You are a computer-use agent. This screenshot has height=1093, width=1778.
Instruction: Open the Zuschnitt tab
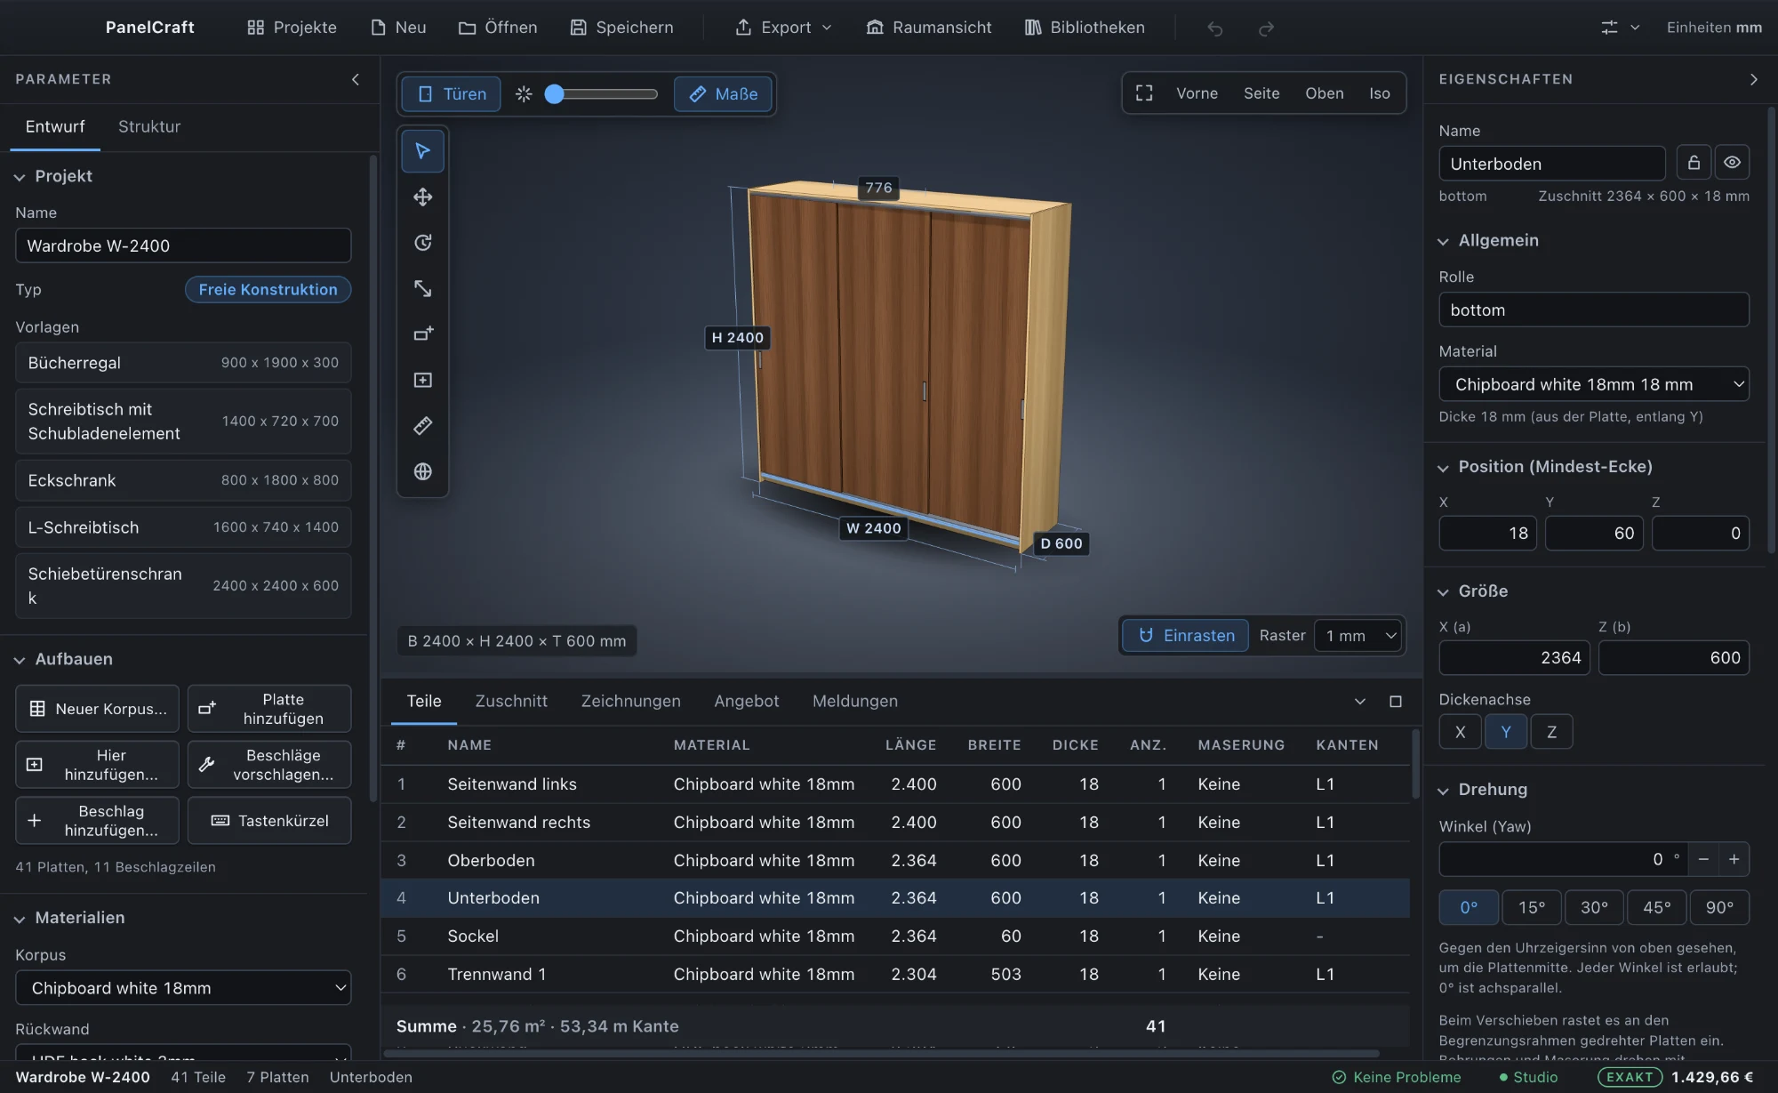pos(511,701)
